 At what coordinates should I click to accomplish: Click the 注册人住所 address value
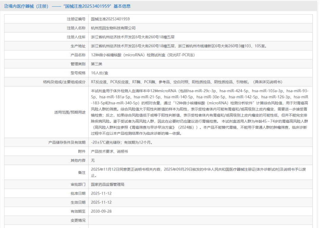[x=132, y=37]
